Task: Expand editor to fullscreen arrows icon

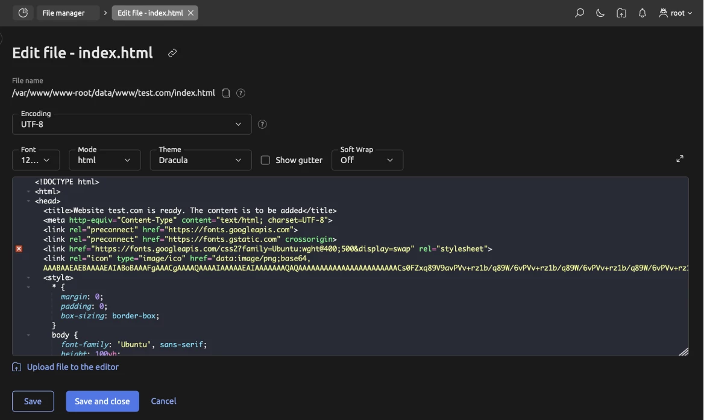Action: (x=680, y=159)
